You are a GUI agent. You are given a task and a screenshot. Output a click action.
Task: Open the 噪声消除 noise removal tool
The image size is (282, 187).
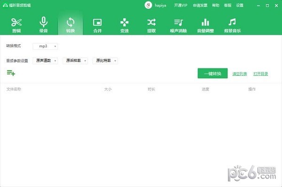179,25
